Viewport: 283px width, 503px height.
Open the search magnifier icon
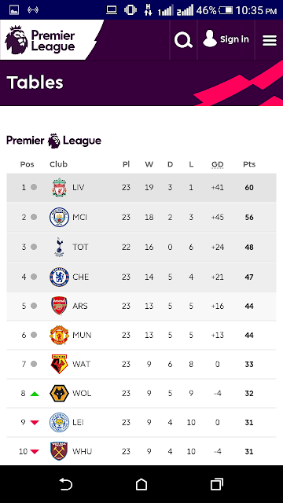click(183, 40)
